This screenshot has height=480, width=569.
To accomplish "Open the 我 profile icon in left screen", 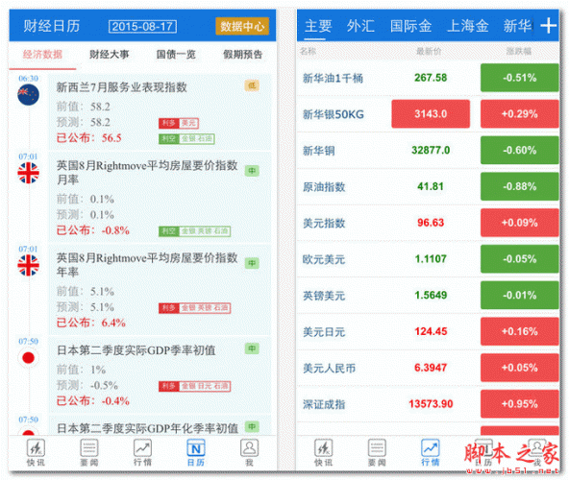I will tap(249, 452).
